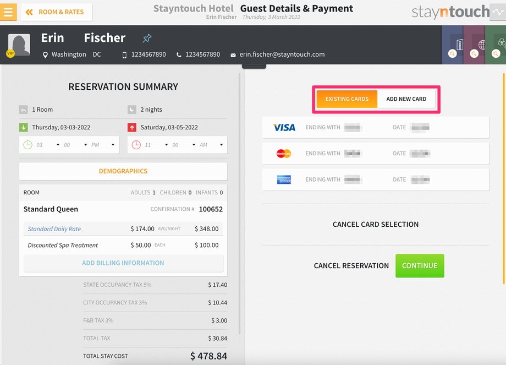Open the Standard Daily Rate link
The height and width of the screenshot is (365, 506).
click(54, 229)
